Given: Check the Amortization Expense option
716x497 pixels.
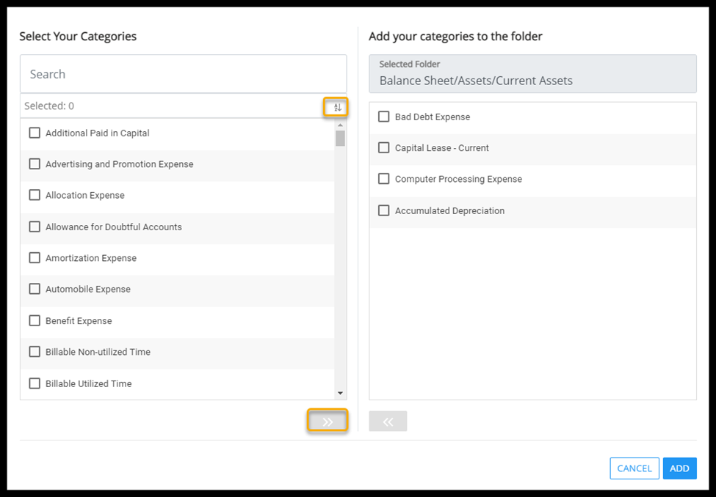Looking at the screenshot, I should tap(35, 258).
